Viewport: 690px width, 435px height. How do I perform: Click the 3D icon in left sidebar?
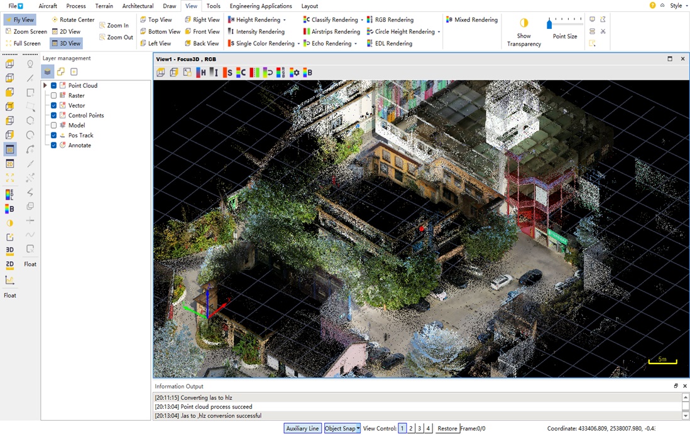(x=9, y=250)
